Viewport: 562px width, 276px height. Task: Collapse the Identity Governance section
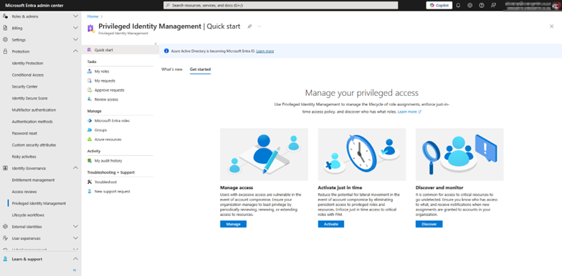pos(75,168)
